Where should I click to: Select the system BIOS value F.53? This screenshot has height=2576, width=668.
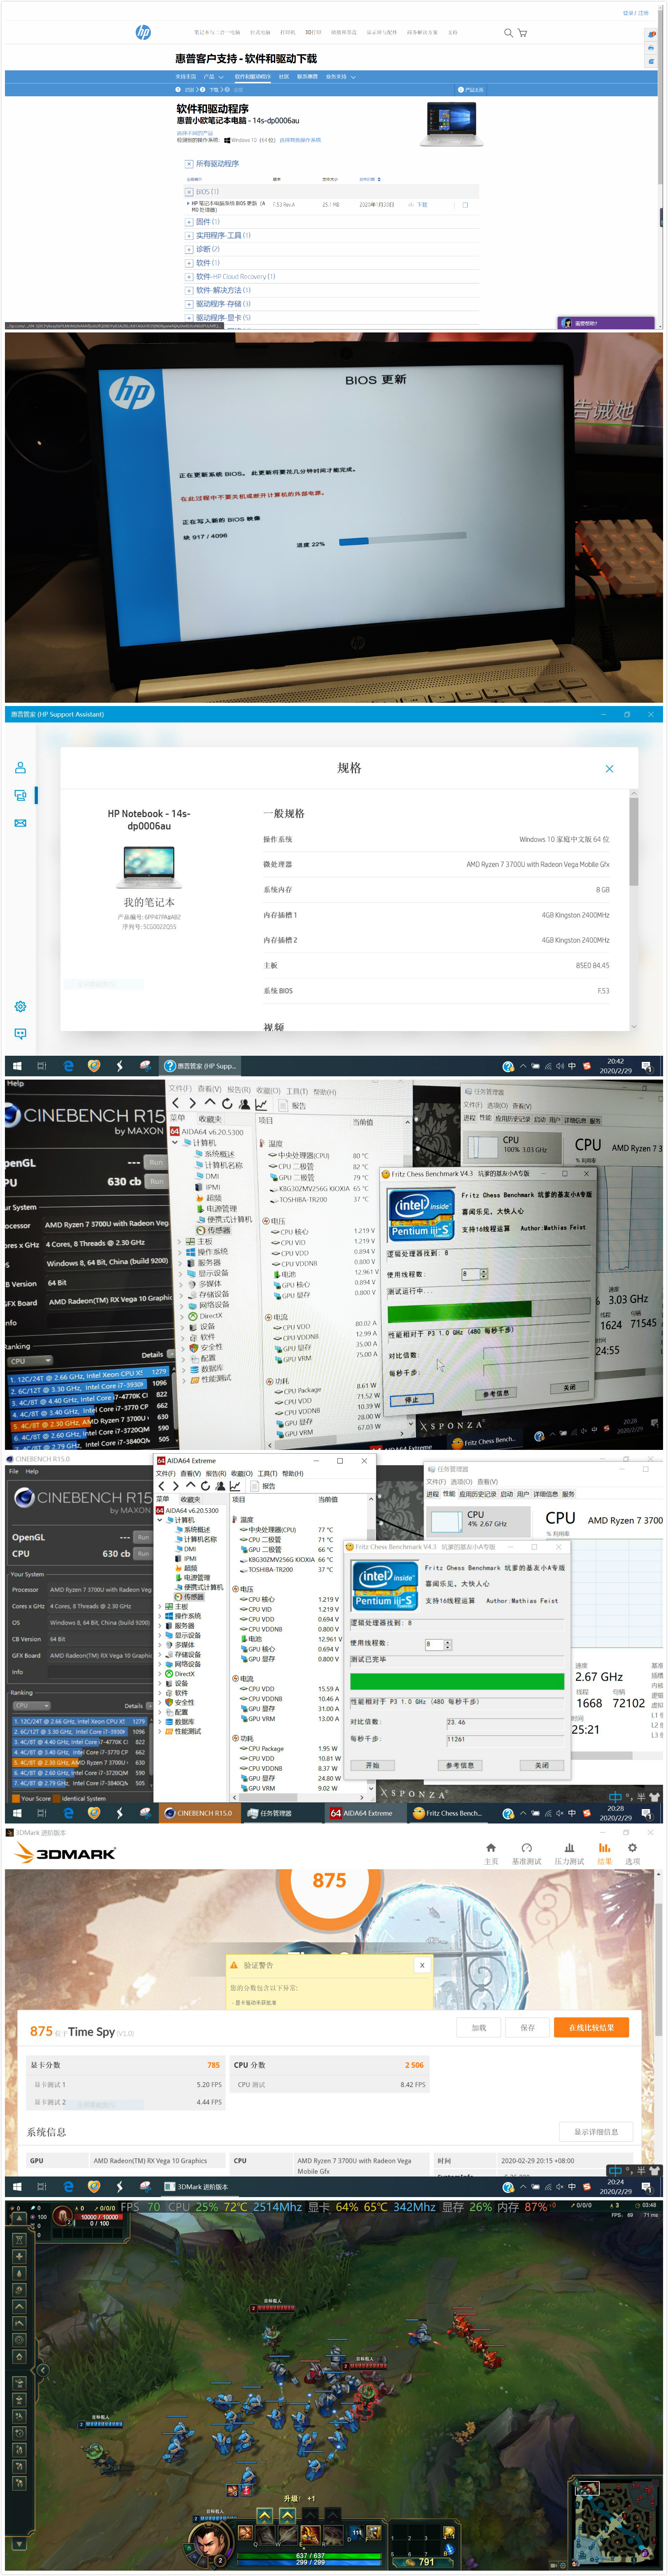coord(603,991)
